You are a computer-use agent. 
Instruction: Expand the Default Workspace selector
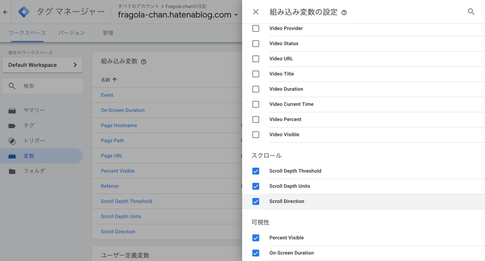click(x=42, y=65)
